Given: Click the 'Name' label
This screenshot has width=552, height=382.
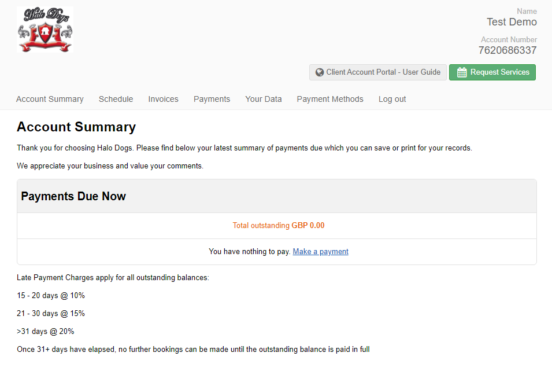Looking at the screenshot, I should (x=527, y=11).
